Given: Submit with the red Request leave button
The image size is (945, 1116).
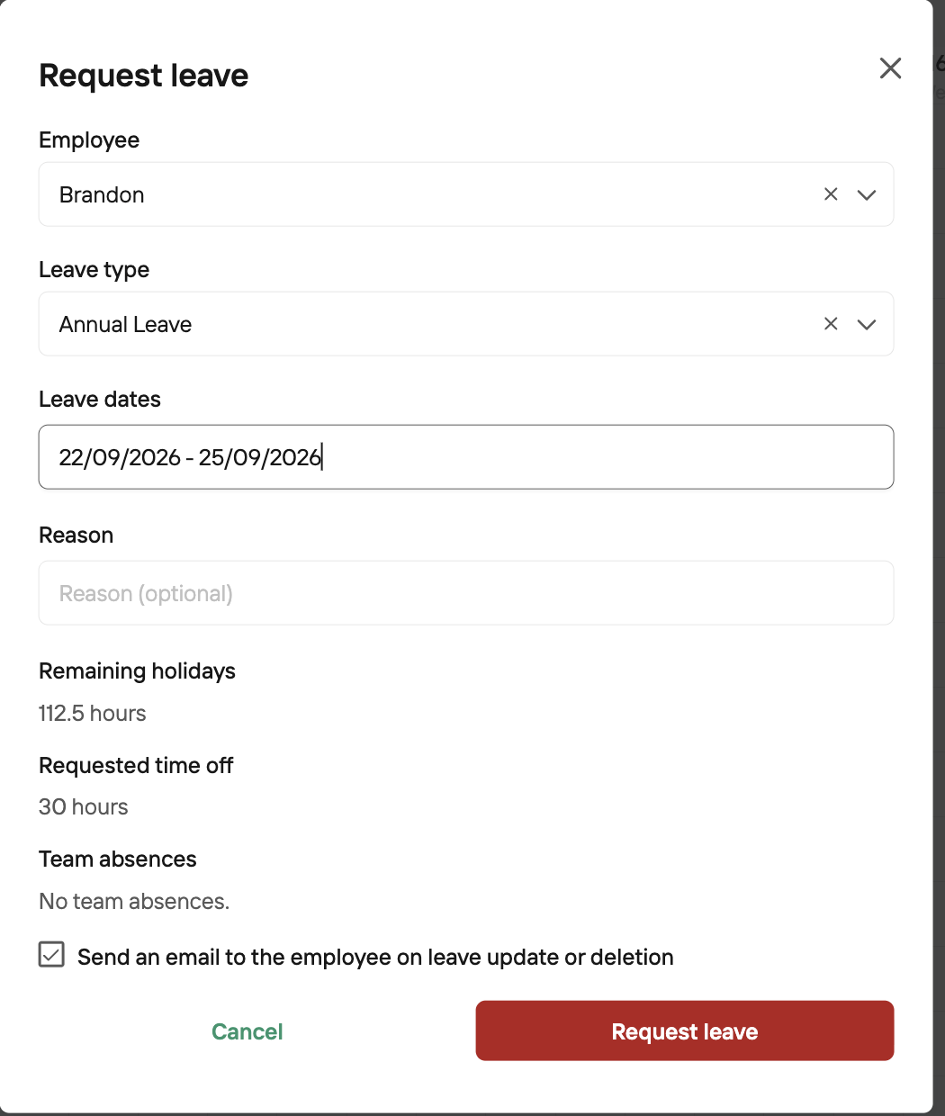Looking at the screenshot, I should pyautogui.click(x=685, y=1030).
